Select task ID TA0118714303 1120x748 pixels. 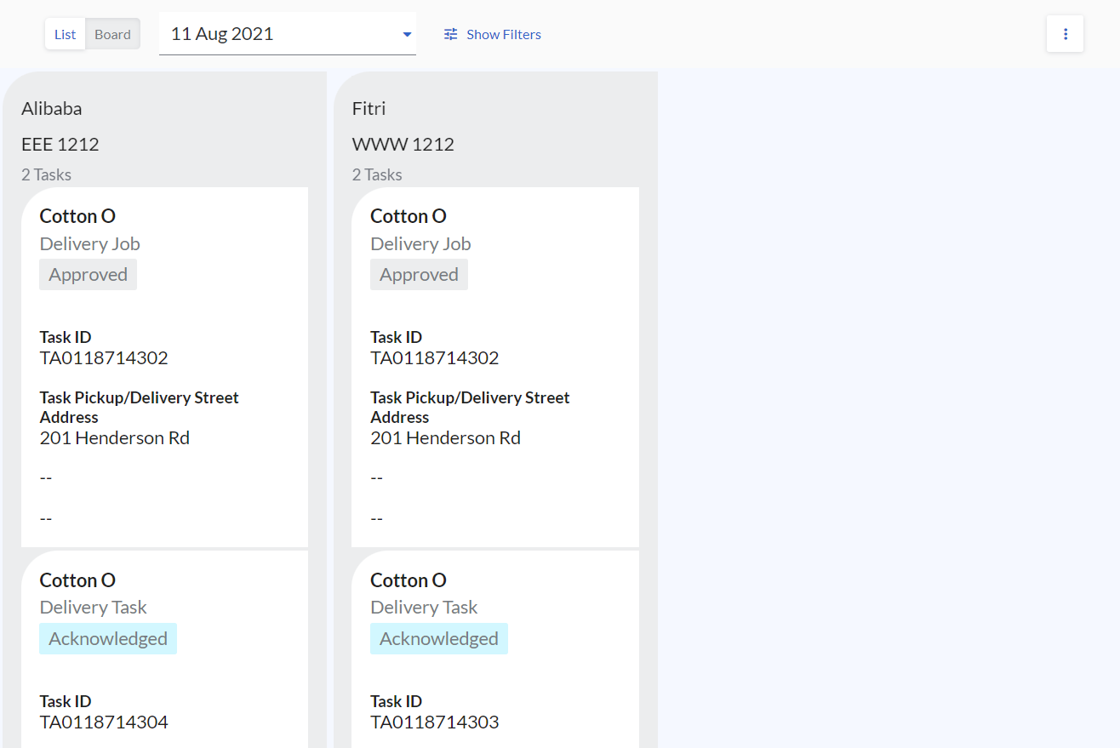(435, 722)
